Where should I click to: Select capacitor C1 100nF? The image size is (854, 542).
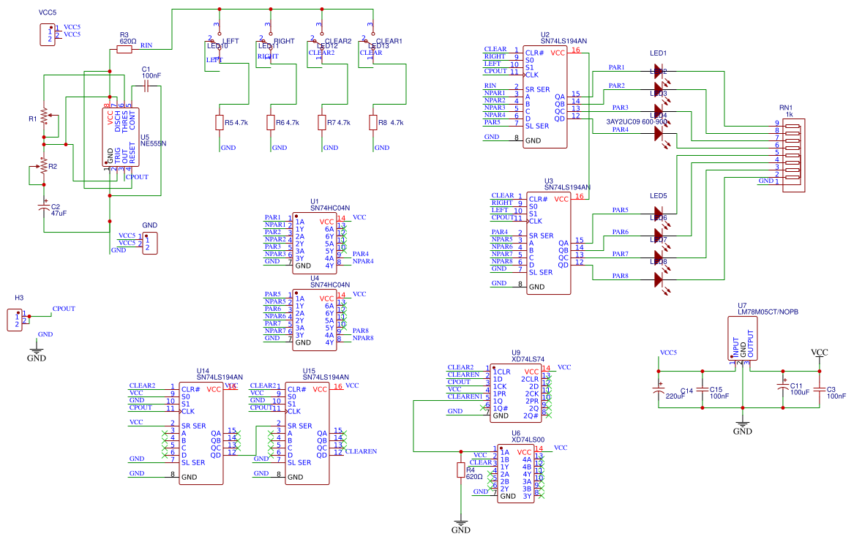(x=146, y=86)
